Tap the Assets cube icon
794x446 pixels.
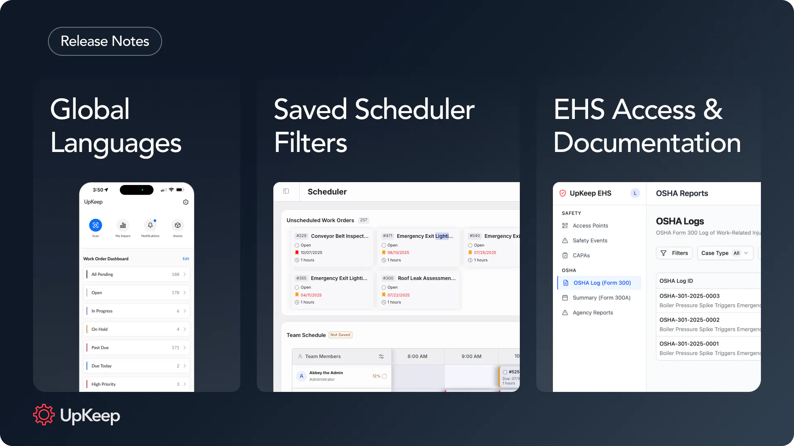pos(177,225)
